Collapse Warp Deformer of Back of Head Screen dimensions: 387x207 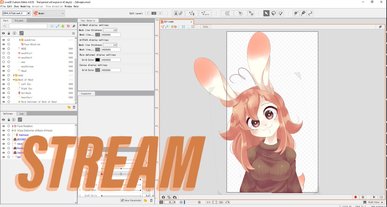13,131
